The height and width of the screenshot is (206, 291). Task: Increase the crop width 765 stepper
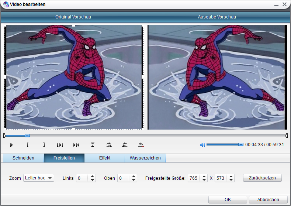pos(204,176)
